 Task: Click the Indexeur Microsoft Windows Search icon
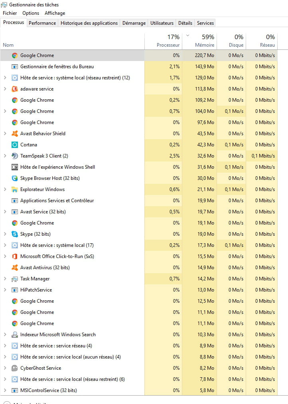pyautogui.click(x=15, y=335)
